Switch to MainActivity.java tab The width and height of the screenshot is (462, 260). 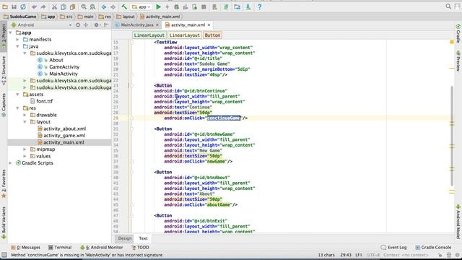coord(137,25)
